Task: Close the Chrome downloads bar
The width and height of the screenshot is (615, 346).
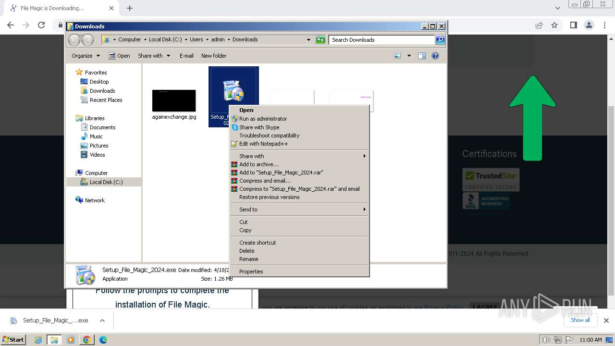Action: point(606,321)
